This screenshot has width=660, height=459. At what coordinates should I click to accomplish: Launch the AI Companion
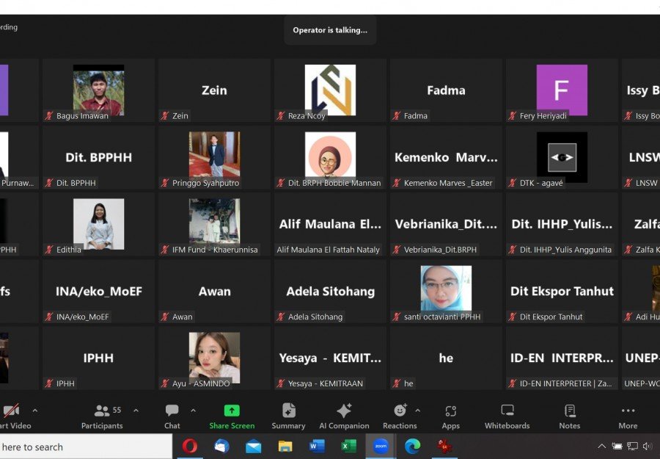click(x=343, y=416)
